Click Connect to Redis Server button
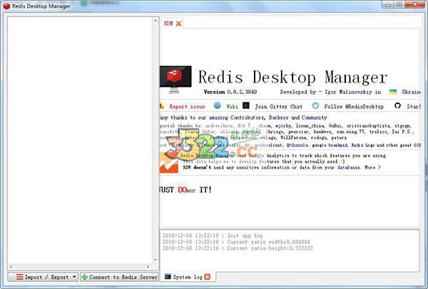The height and width of the screenshot is (289, 428). (x=120, y=277)
